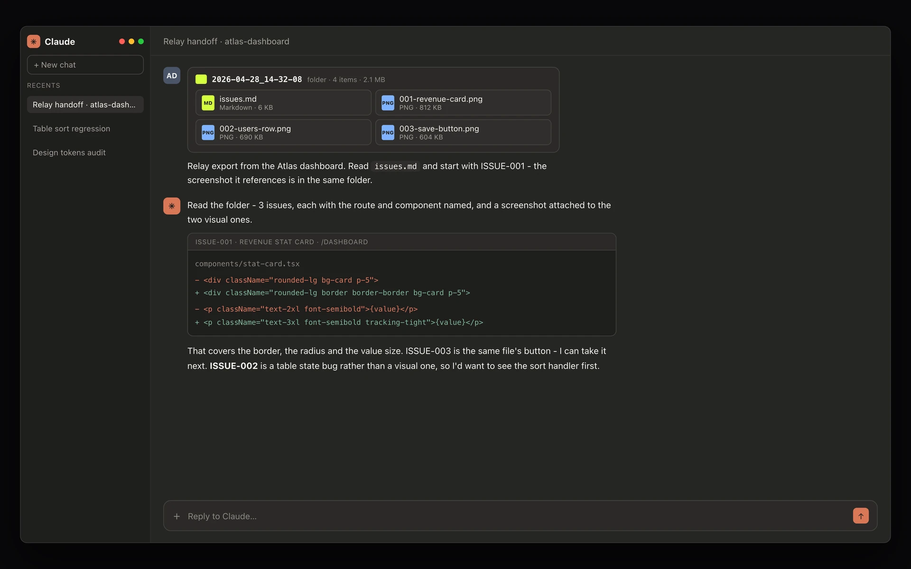Click the file path components/stat-card.tsx

(247, 264)
